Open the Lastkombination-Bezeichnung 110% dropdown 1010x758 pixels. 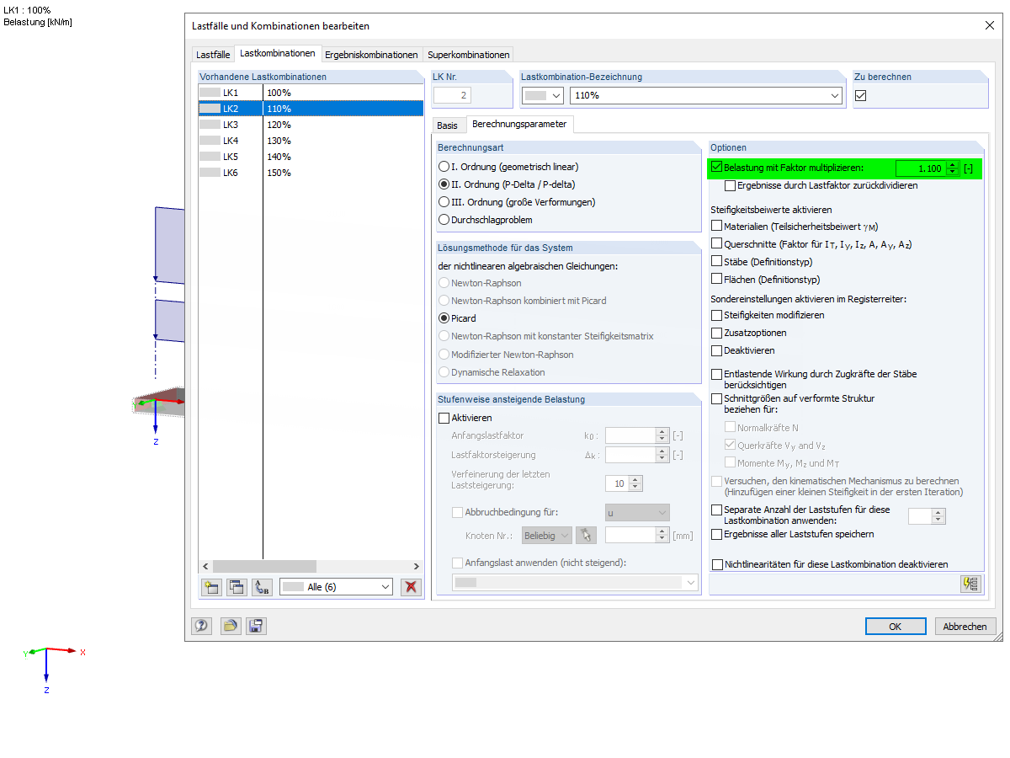(834, 95)
